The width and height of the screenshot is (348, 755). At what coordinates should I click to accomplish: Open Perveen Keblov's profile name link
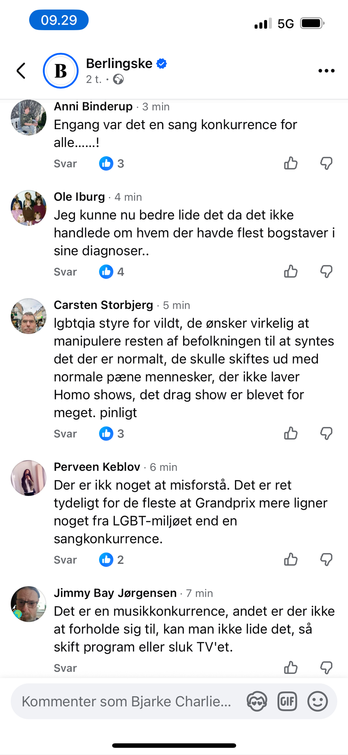(x=97, y=467)
